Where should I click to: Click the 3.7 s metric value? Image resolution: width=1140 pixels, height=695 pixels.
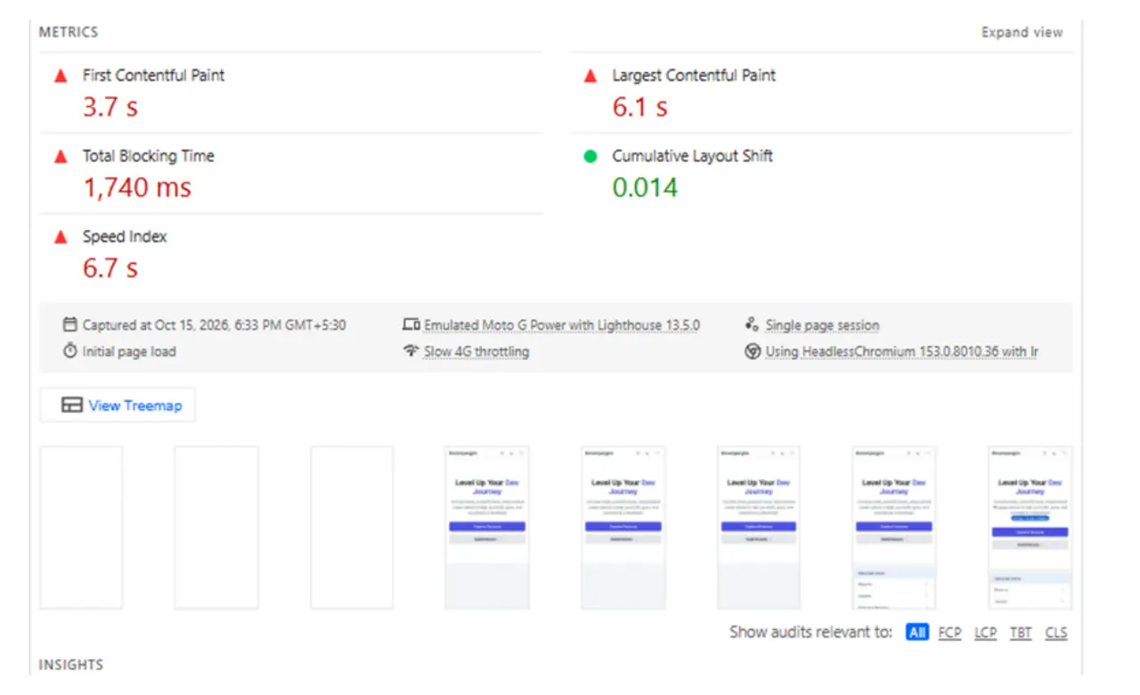point(110,107)
